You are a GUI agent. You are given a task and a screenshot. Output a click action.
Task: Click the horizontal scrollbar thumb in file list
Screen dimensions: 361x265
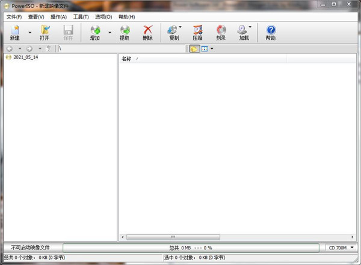pyautogui.click(x=173, y=237)
